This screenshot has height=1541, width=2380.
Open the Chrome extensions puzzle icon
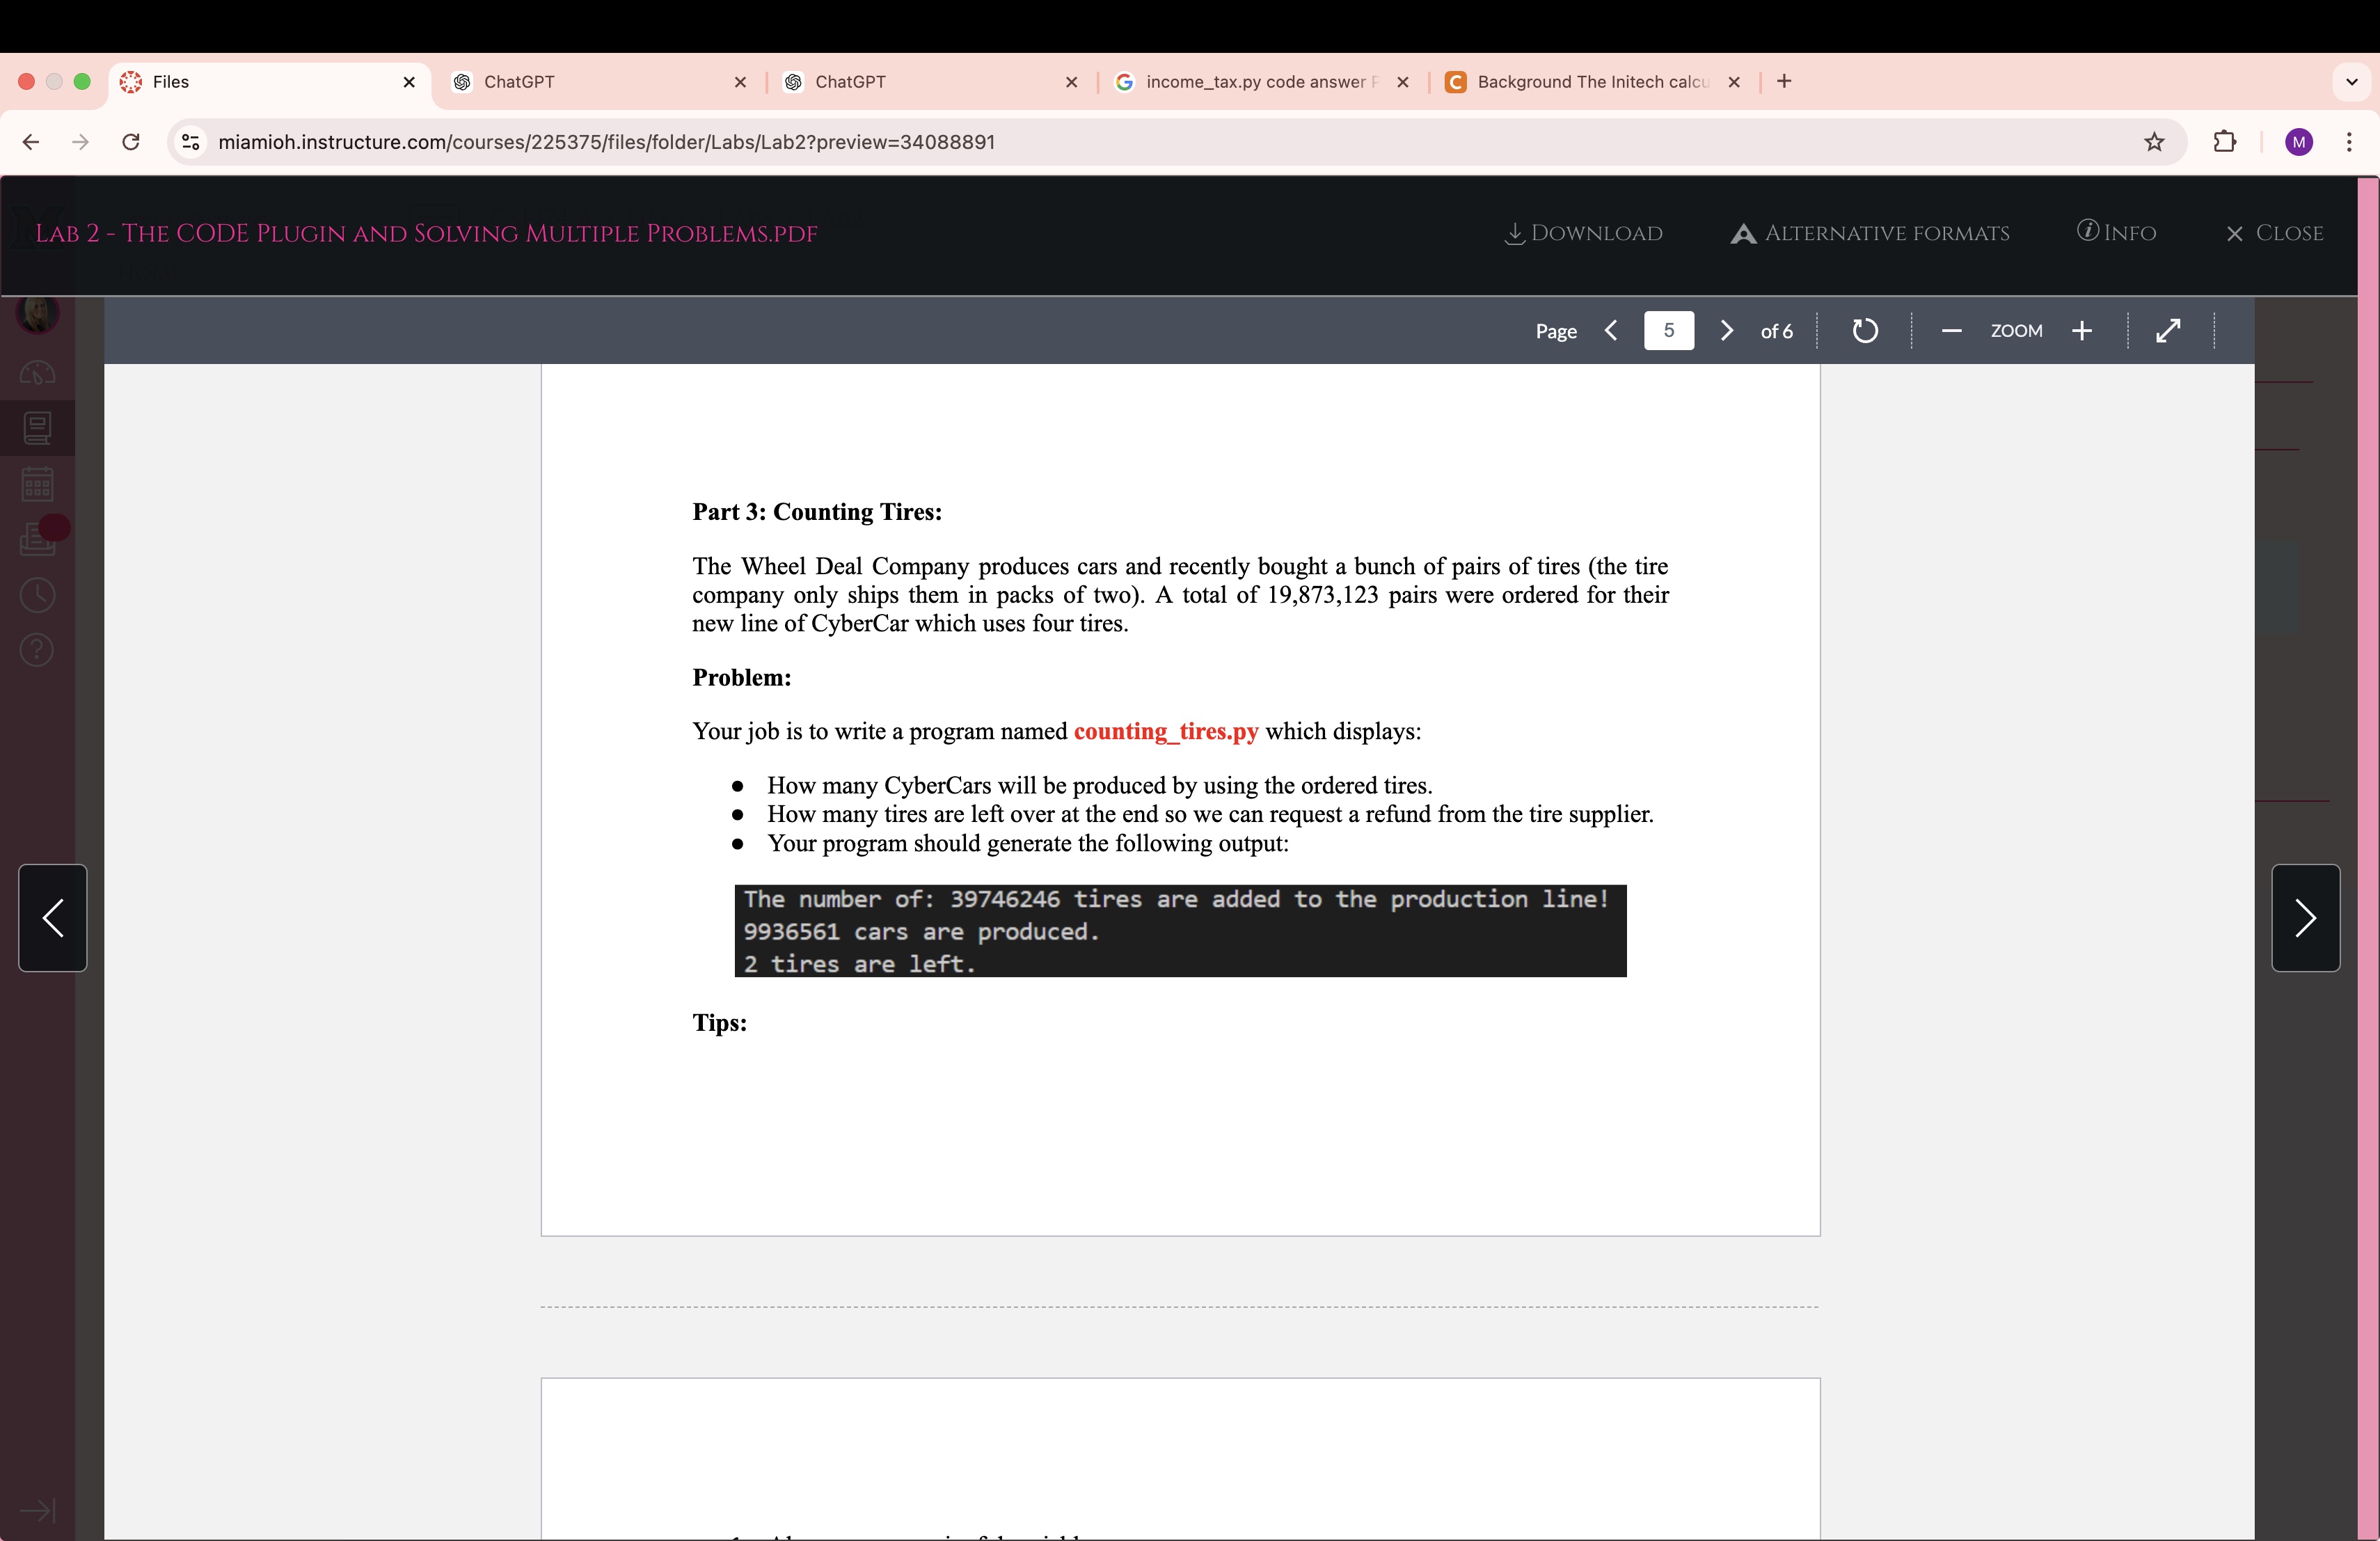coord(2225,142)
